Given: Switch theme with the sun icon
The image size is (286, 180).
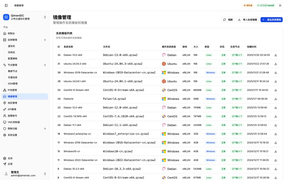Looking at the screenshot, I should point(280,5).
